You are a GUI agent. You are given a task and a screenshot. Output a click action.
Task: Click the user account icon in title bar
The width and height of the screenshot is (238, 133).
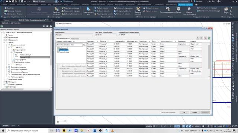click(195, 1)
